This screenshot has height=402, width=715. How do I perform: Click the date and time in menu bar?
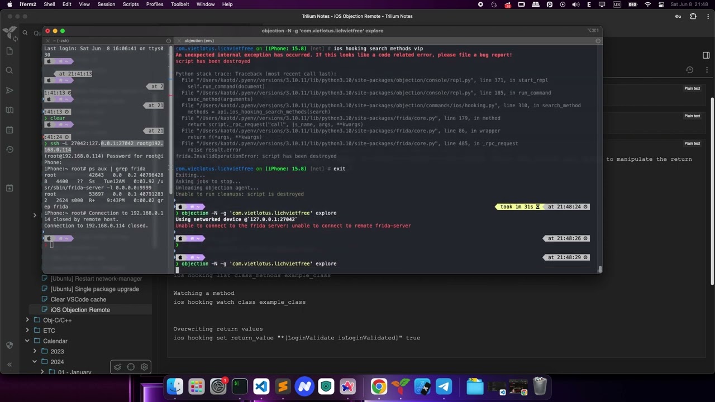coord(689,4)
